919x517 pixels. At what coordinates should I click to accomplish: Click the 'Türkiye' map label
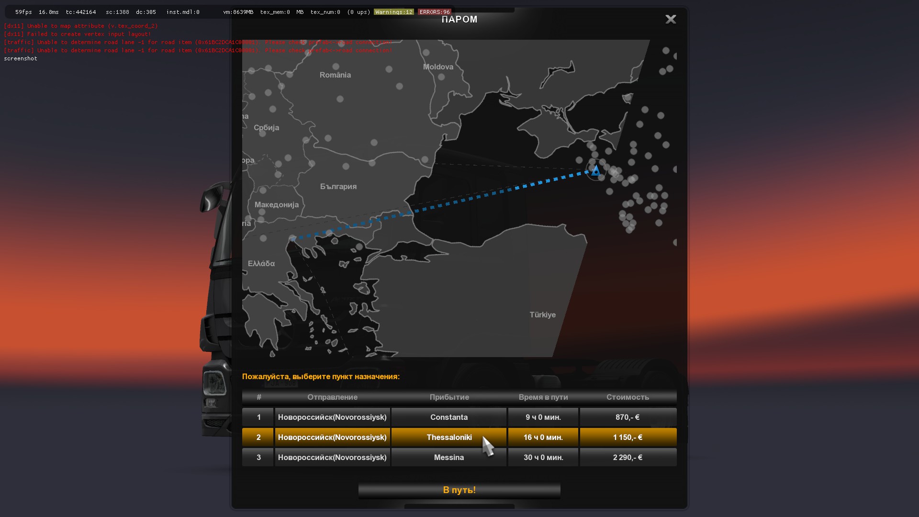pos(542,315)
